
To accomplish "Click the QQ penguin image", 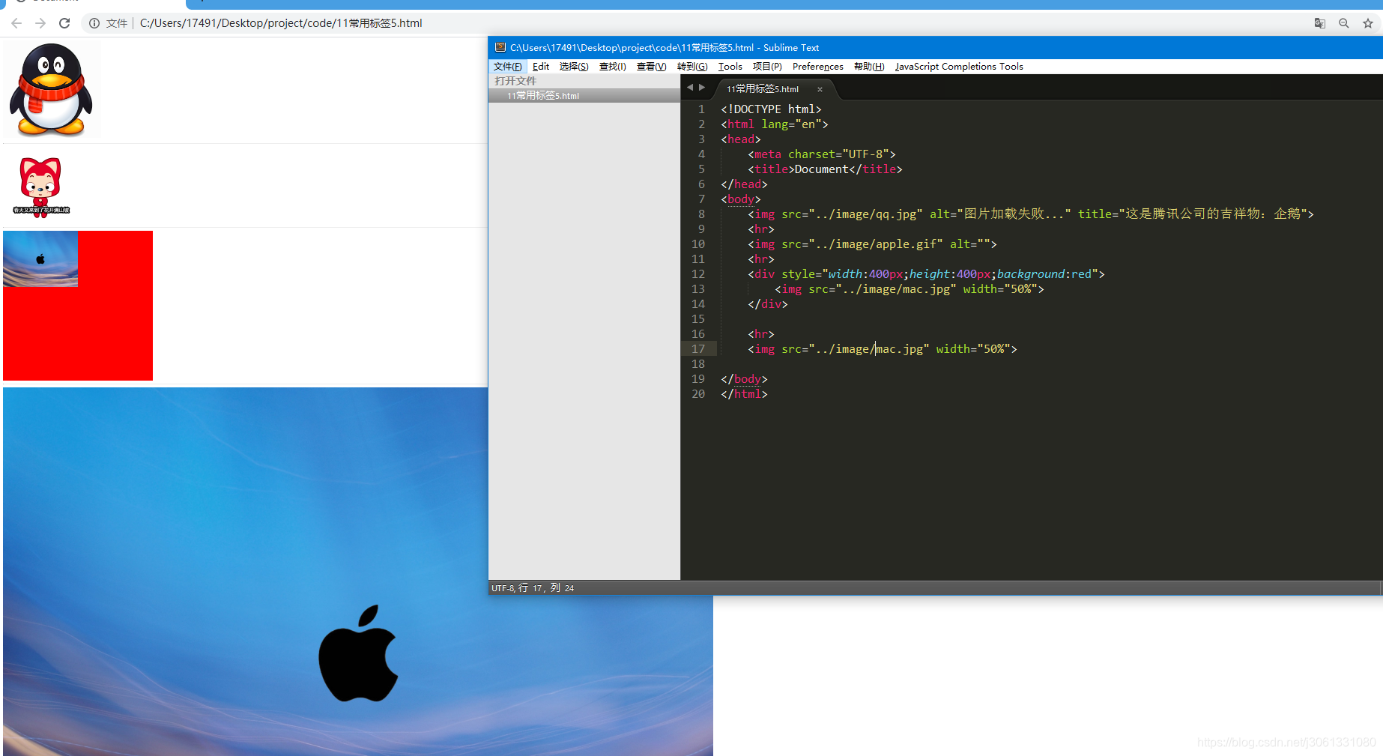I will pos(52,89).
